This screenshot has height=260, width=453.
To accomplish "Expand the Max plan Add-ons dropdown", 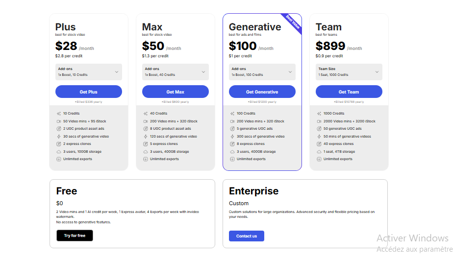I will coord(176,72).
